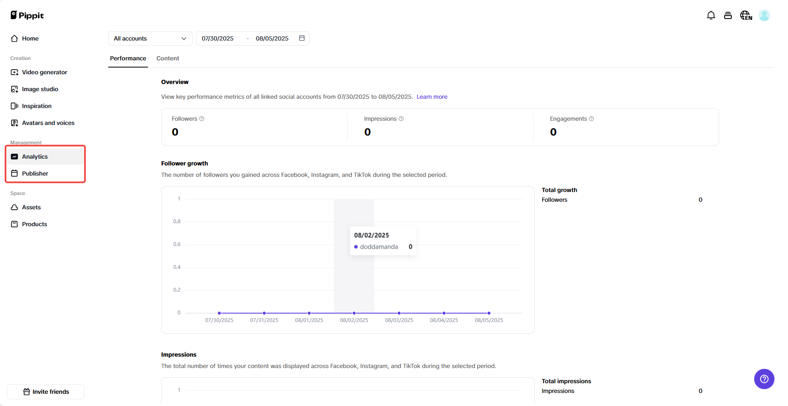Open the notifications bell icon
The width and height of the screenshot is (788, 406).
pyautogui.click(x=711, y=16)
